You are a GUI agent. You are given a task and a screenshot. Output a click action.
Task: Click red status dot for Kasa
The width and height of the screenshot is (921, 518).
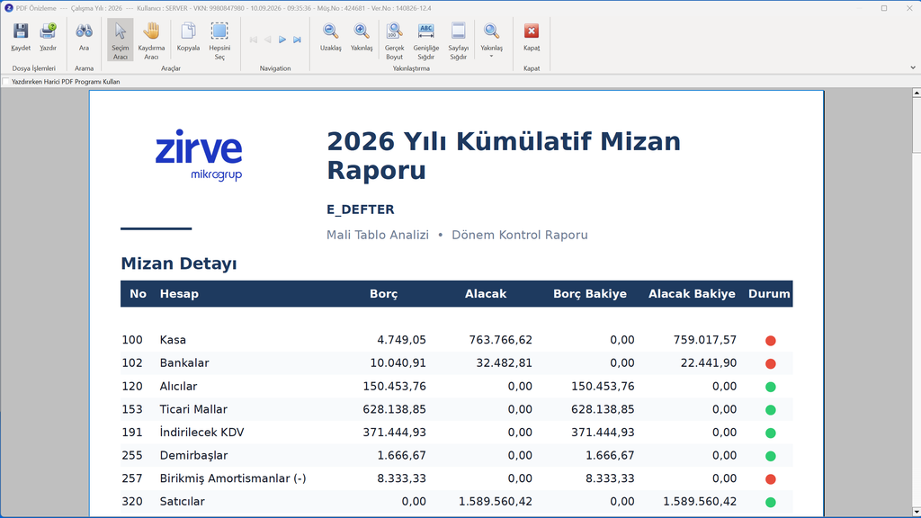coord(771,341)
